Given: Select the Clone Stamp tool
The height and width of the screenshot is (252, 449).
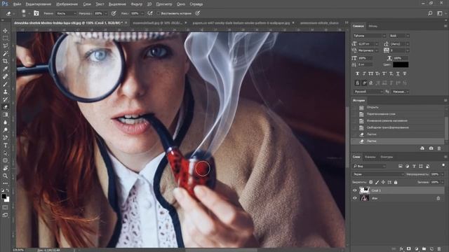Looking at the screenshot, I should click(5, 92).
